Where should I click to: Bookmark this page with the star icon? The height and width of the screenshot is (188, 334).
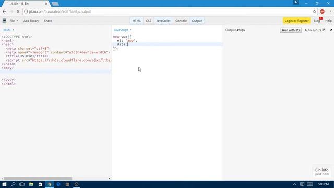(x=314, y=11)
